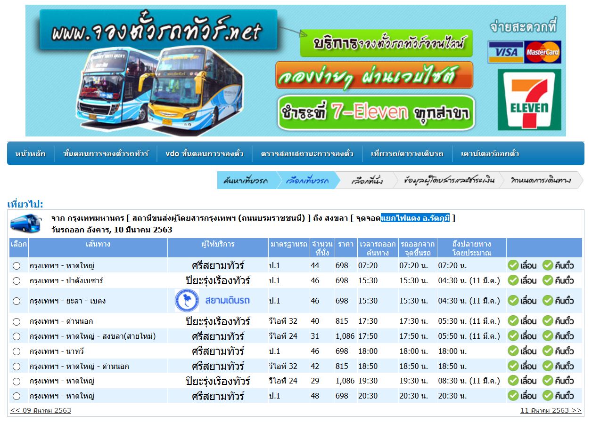This screenshot has width=592, height=423.
Task: Click เลื่อน check icon in 20:30 row
Action: coord(513,396)
